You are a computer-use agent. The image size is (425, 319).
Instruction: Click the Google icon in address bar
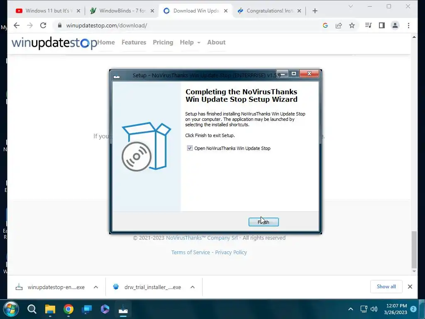[325, 25]
